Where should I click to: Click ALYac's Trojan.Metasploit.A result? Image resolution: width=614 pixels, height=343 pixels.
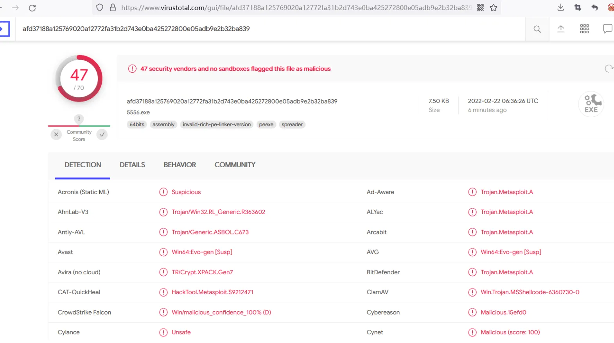(x=507, y=212)
